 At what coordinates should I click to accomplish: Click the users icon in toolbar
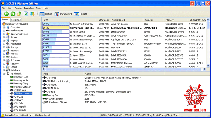pos(32,14)
